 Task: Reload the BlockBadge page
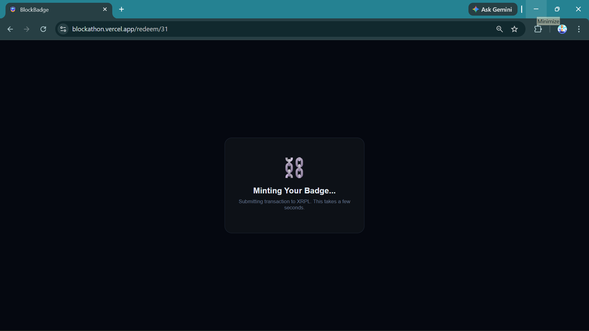(43, 29)
